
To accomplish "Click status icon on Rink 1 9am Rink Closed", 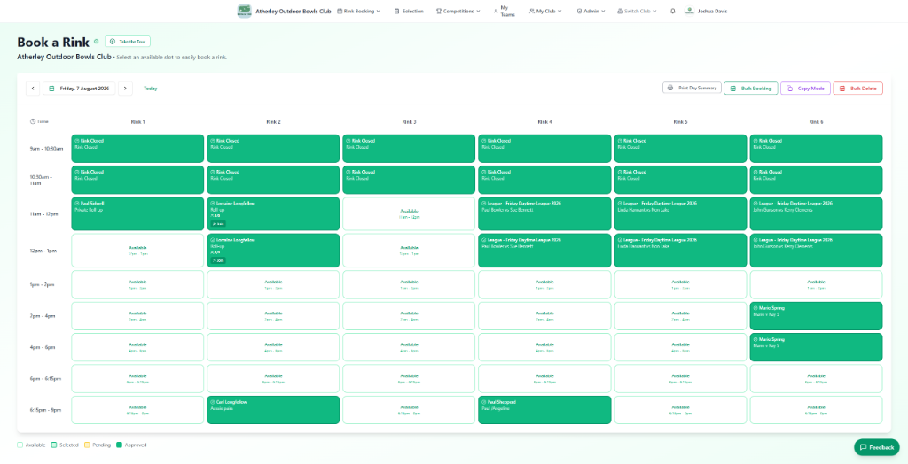I will point(76,141).
